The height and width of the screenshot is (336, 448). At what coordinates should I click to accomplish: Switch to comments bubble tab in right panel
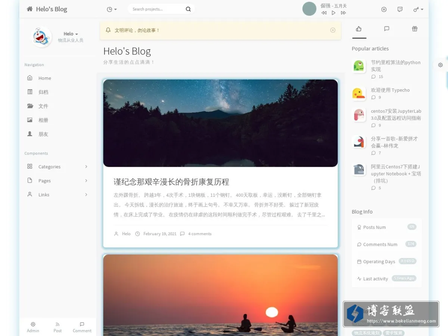click(x=387, y=29)
